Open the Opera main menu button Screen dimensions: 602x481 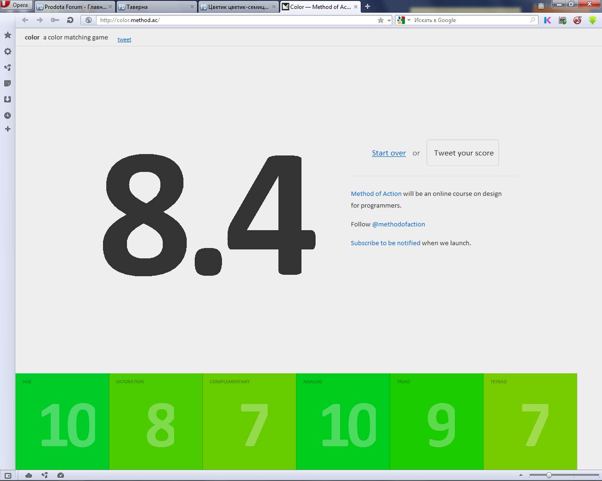(16, 5)
